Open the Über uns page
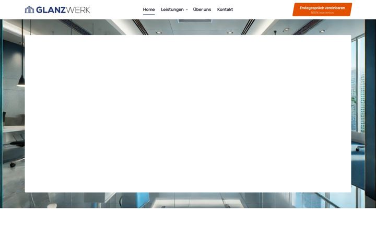 tap(202, 9)
